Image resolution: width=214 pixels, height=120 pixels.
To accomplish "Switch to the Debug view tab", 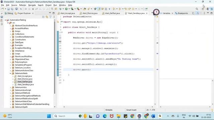I will 9,13.
